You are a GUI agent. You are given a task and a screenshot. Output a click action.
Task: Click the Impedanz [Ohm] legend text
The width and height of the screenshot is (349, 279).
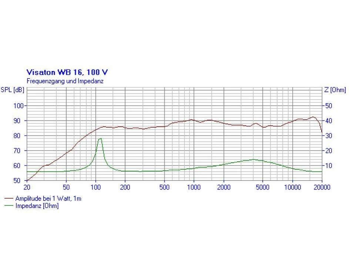click(x=37, y=206)
